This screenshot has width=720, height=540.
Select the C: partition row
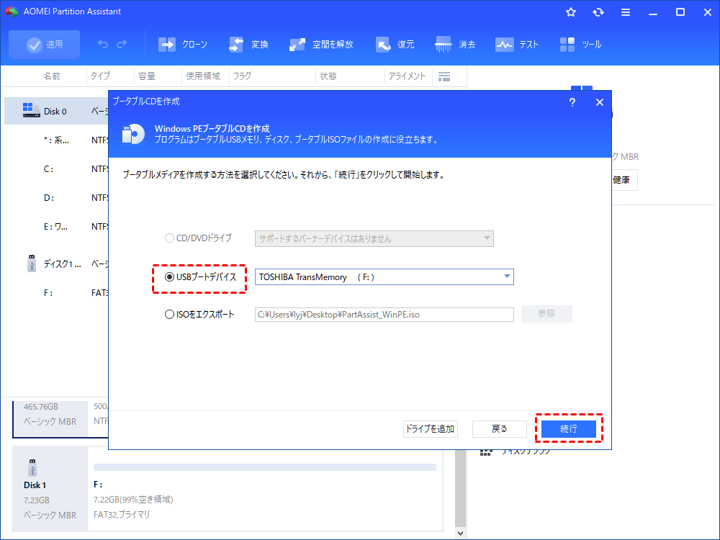click(56, 169)
